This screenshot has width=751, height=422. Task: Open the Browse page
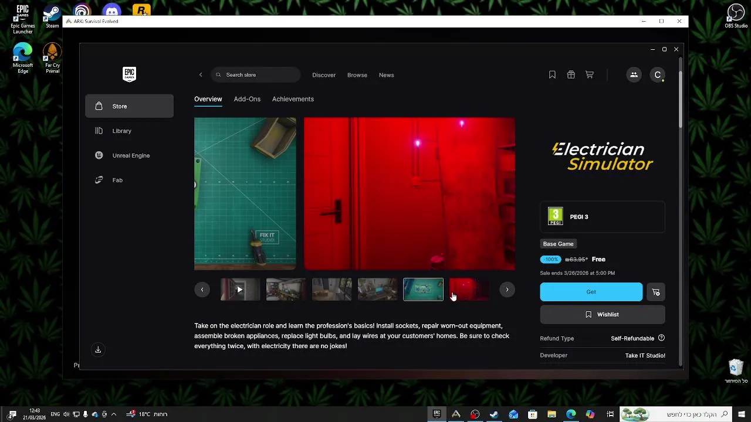pyautogui.click(x=357, y=75)
